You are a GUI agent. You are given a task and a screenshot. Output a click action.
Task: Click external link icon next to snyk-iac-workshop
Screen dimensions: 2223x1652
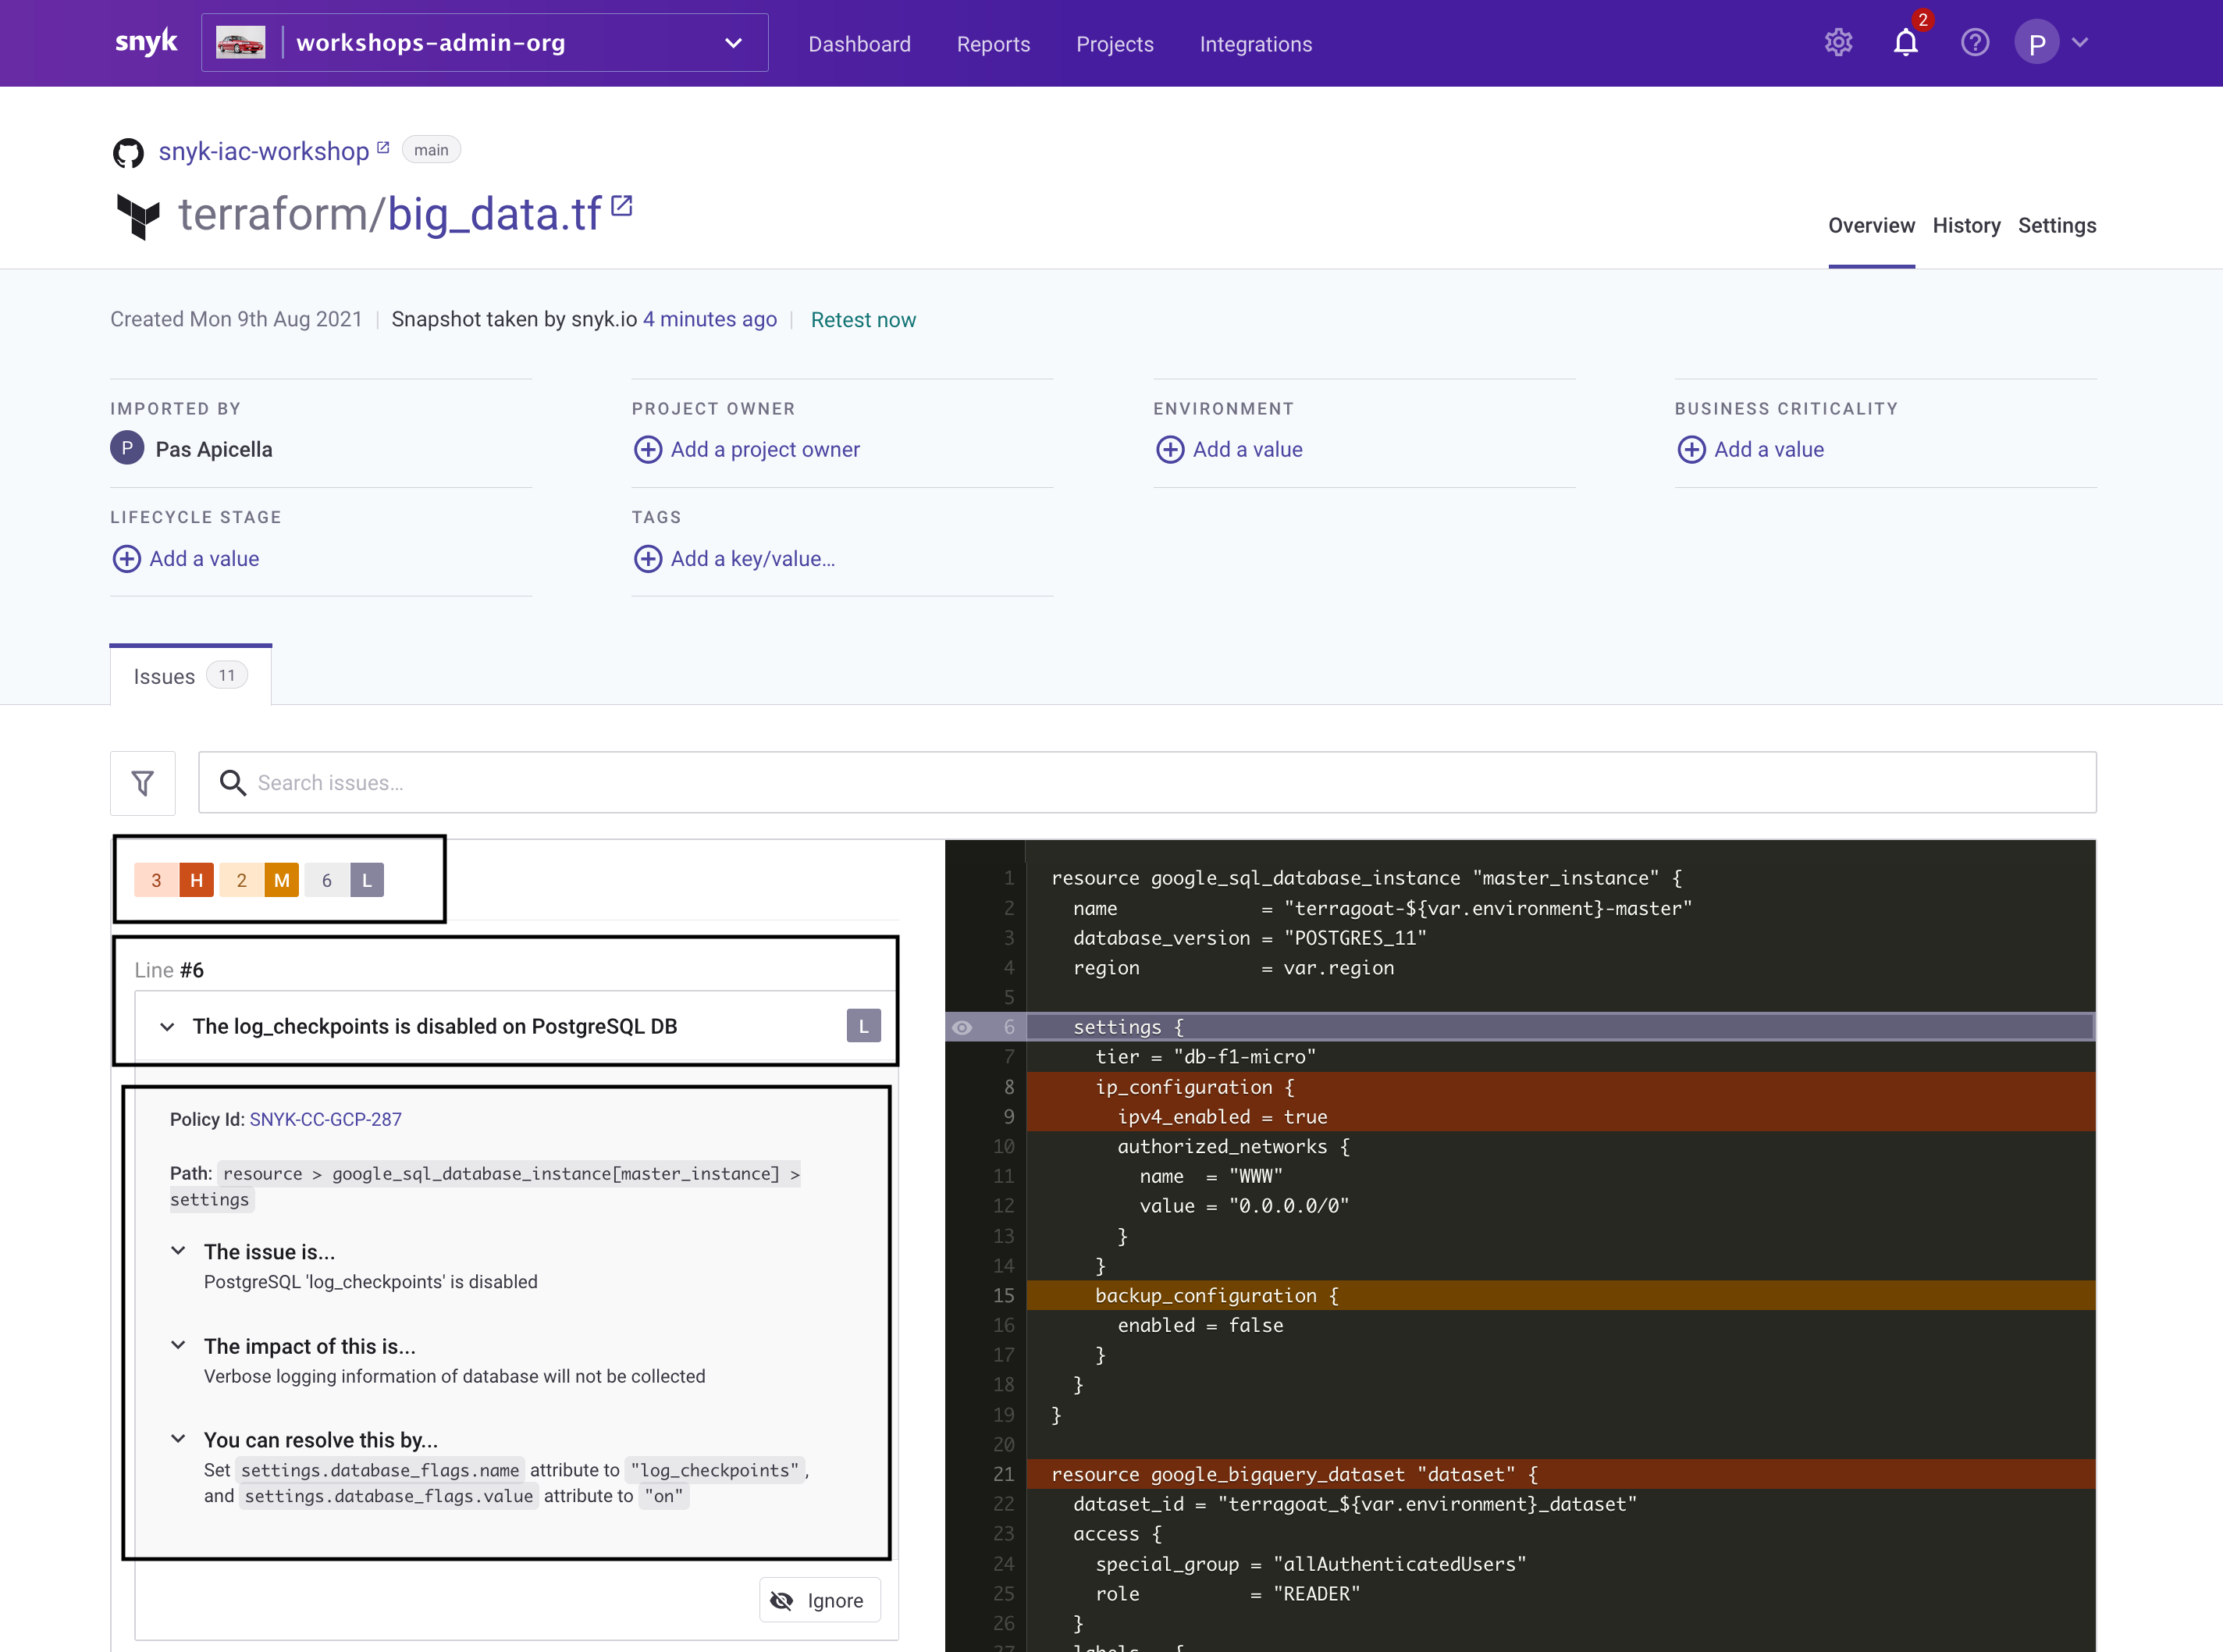pyautogui.click(x=382, y=147)
